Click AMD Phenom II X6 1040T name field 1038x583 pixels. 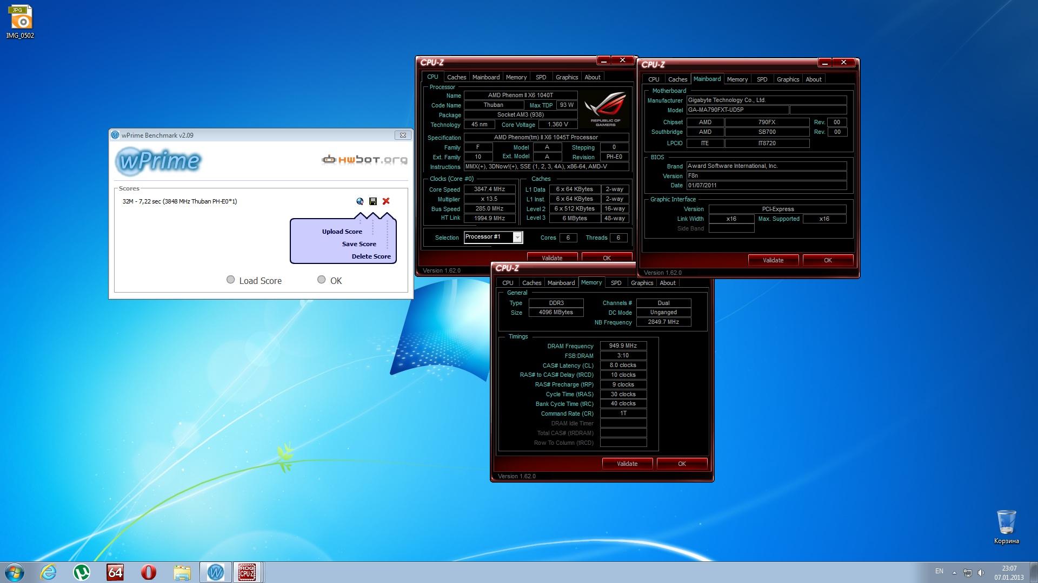tap(521, 96)
